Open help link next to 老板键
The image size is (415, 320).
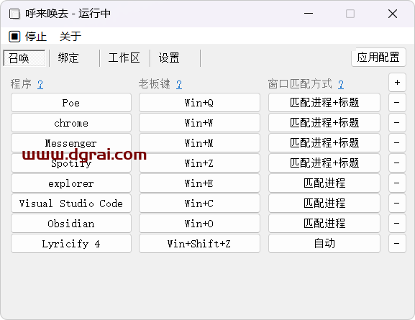179,84
